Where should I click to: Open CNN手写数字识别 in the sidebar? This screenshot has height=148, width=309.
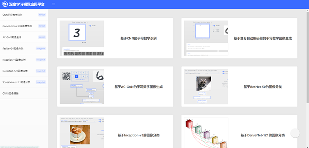pos(24,15)
